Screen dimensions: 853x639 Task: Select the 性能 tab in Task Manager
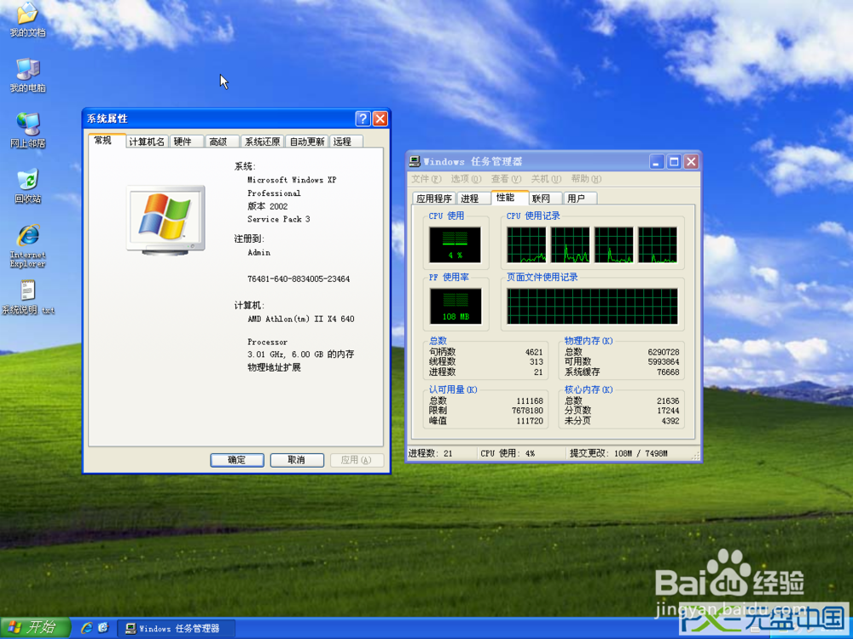coord(509,198)
